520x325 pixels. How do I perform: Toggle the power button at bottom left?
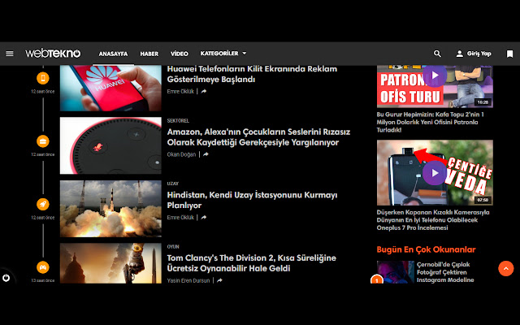[x=7, y=278]
